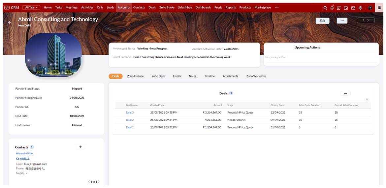Expand the All Tabs dropdown
The image size is (386, 188).
point(32,7)
